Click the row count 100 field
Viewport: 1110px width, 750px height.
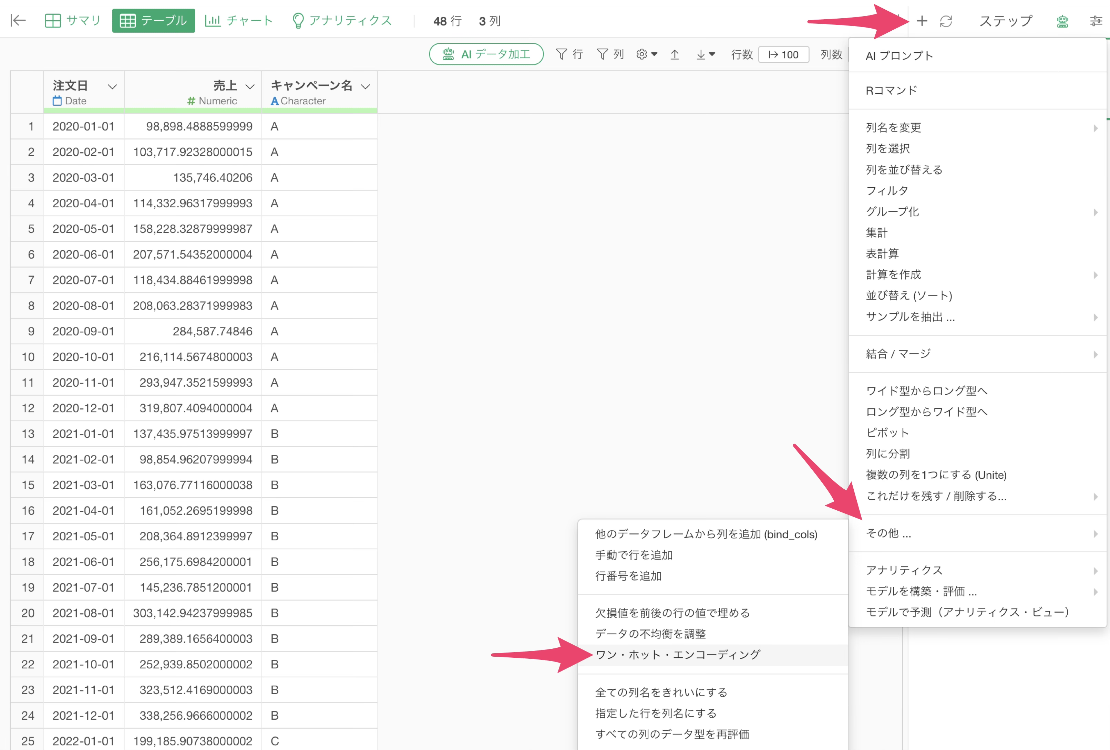click(783, 54)
